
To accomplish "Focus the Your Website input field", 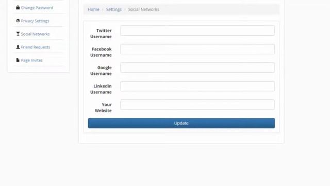I will (x=197, y=105).
